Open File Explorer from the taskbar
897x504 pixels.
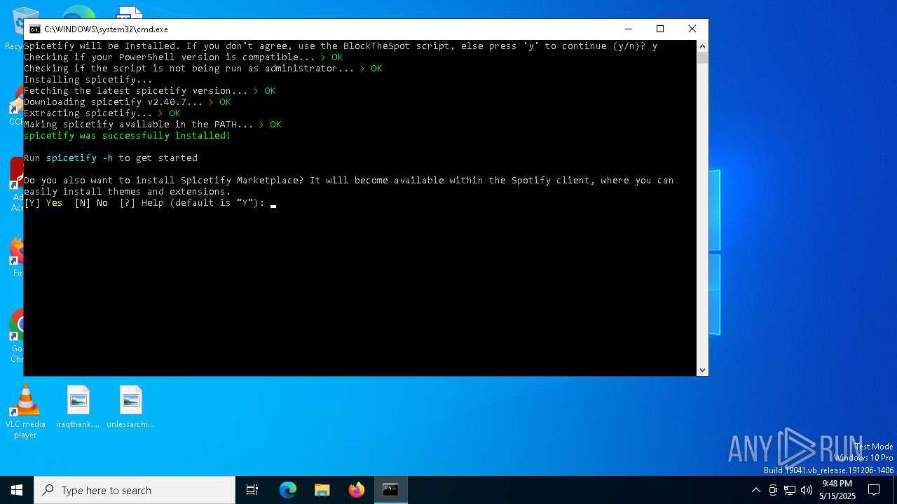[322, 490]
